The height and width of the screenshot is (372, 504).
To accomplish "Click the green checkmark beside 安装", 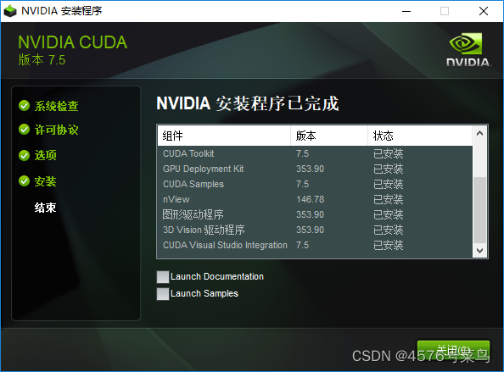I will pos(24,181).
